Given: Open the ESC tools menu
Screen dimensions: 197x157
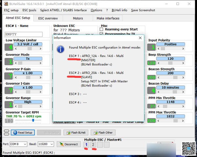Looking at the screenshot, I should pos(29,10).
